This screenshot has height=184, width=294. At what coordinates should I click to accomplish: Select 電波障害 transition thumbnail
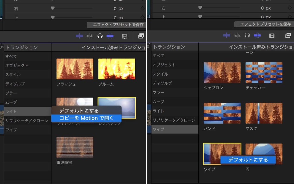tap(75, 147)
